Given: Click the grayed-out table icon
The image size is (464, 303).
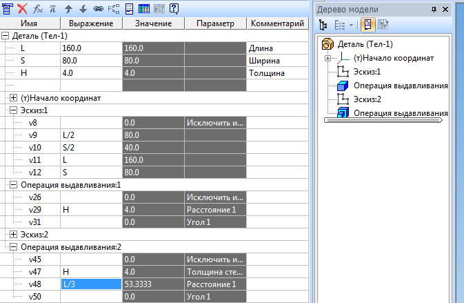Looking at the screenshot, I should (159, 9).
